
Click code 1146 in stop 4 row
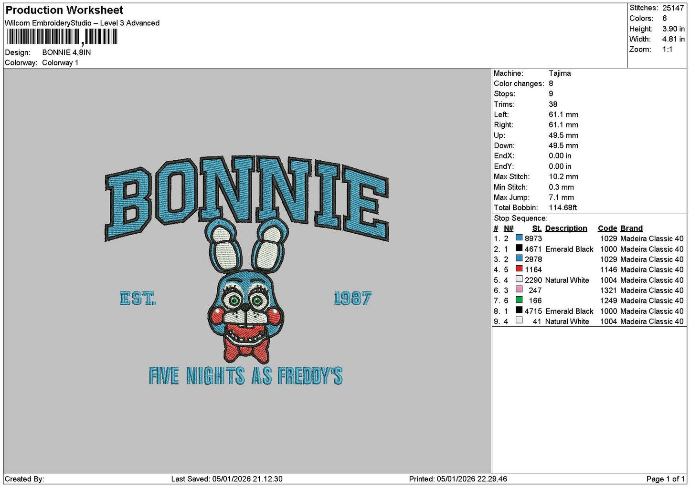coord(609,270)
